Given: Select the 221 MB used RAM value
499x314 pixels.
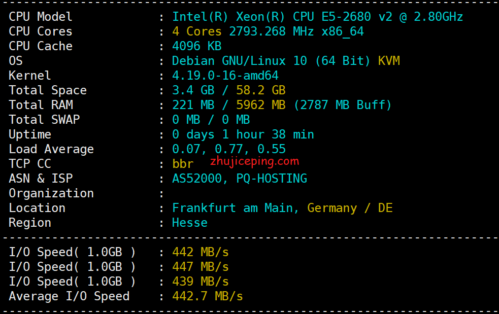Looking at the screenshot, I should pos(193,105).
